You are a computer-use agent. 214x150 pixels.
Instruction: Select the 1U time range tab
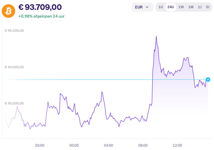click(160, 7)
